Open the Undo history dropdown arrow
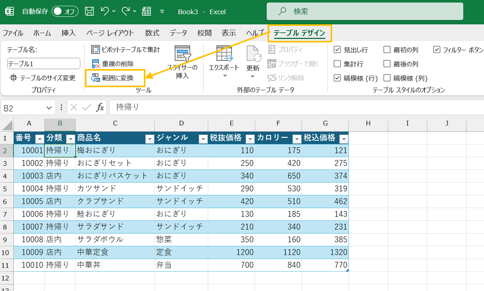This screenshot has height=291, width=484. click(x=114, y=11)
